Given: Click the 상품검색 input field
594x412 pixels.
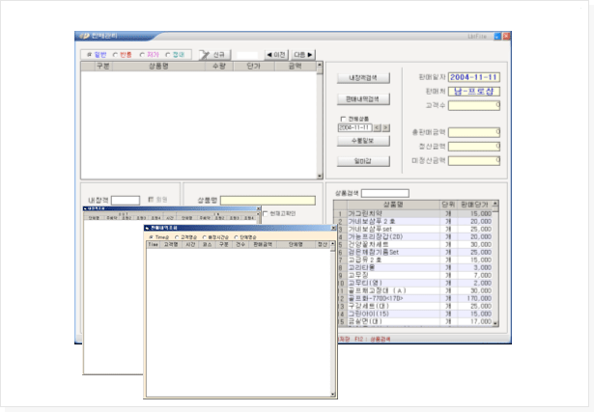Looking at the screenshot, I should [383, 193].
